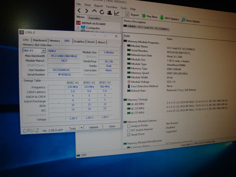
Task: Open the Tools dropdown arrow in CPU-Z
Action: pyautogui.click(x=81, y=128)
